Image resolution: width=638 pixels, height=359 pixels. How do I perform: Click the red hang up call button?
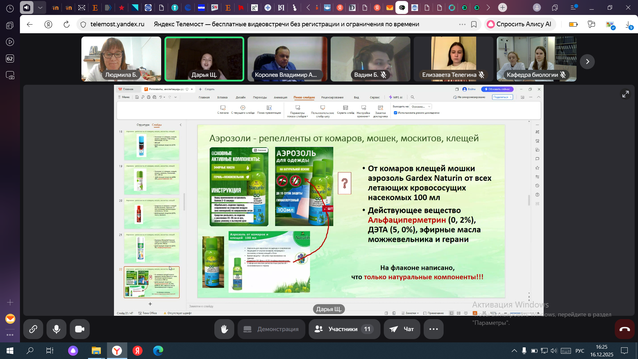tap(624, 329)
